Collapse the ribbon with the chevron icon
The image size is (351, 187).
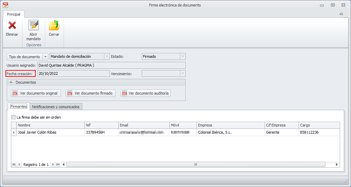tap(341, 14)
